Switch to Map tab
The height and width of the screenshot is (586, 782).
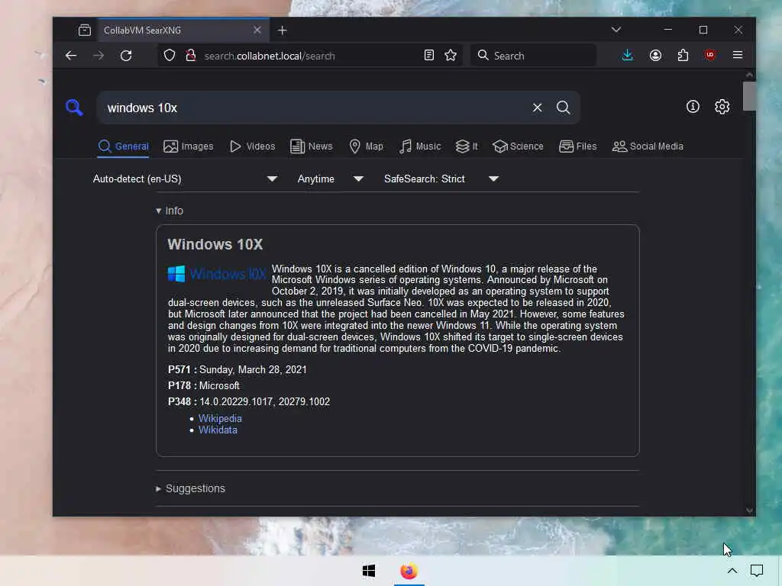(366, 146)
